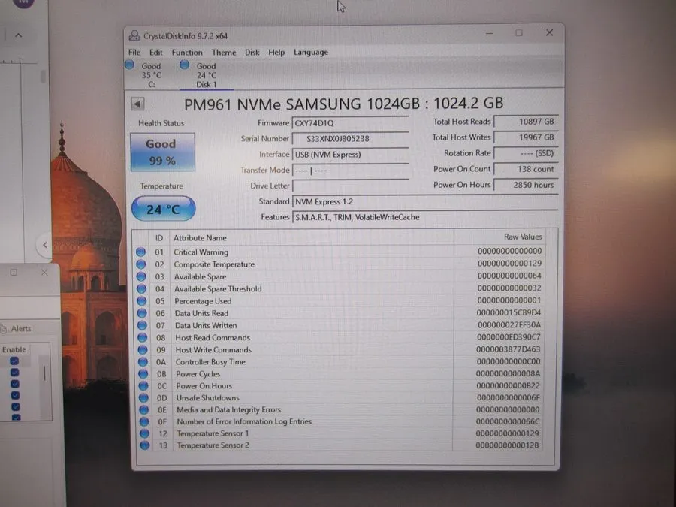Click the status icon for Composite Temperature

point(141,264)
